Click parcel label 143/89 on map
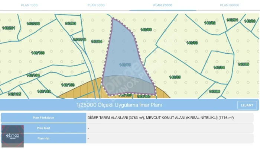The image size is (260, 149). point(244,64)
